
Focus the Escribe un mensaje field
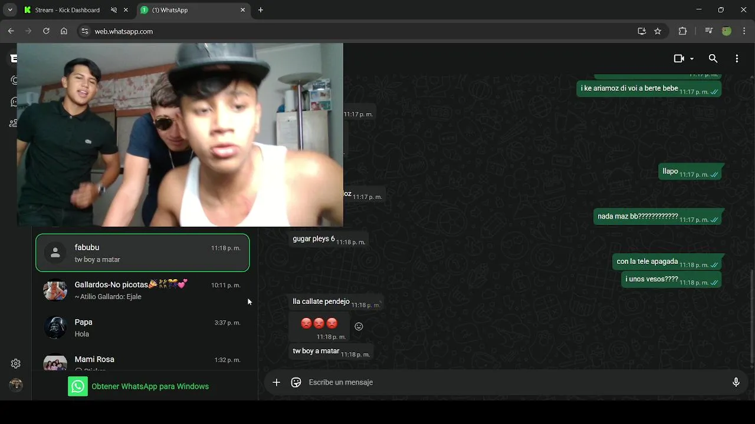click(513, 382)
